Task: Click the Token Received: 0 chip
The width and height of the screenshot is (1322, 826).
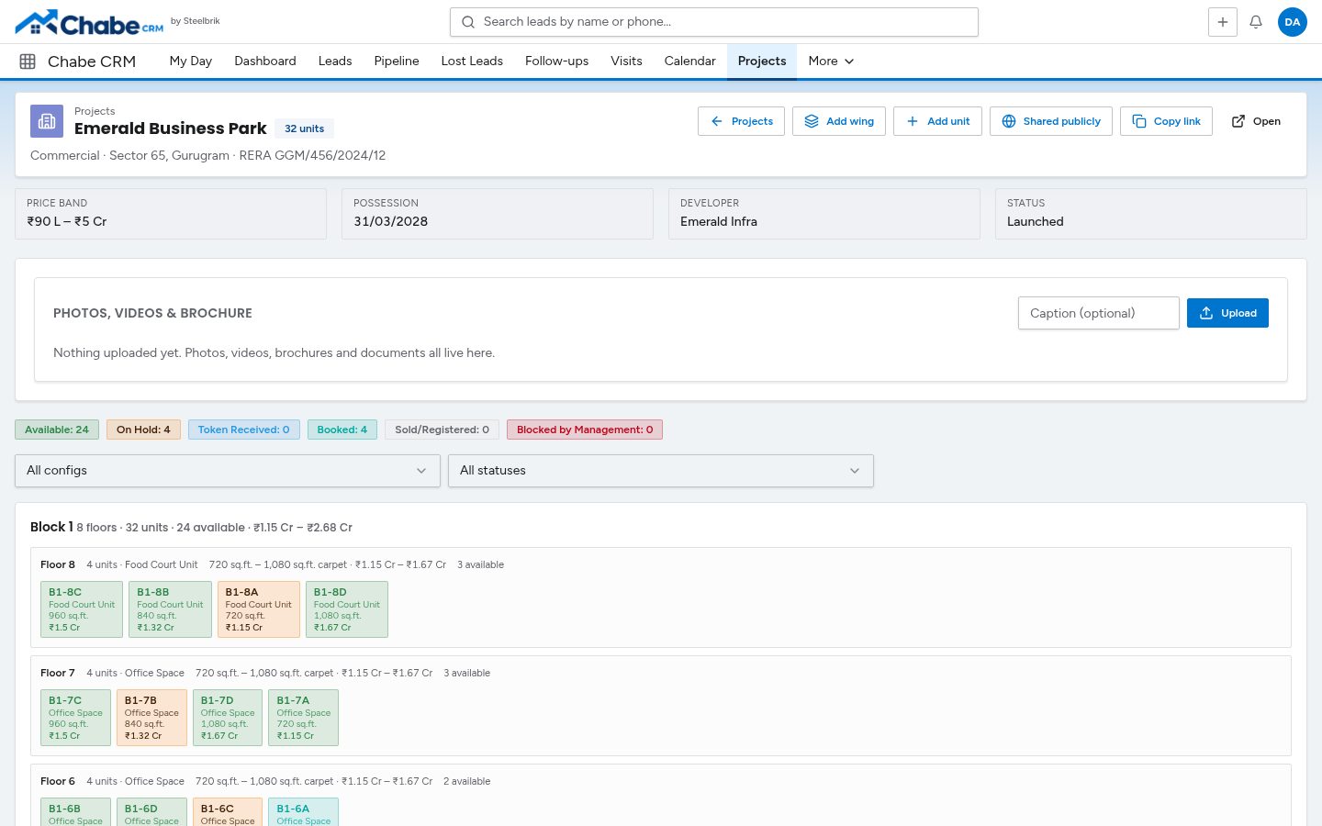Action: [x=244, y=430]
